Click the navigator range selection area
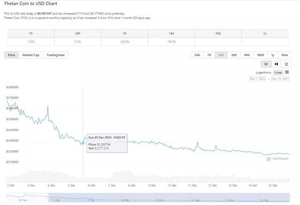The height and width of the screenshot is (205, 300). [169, 197]
